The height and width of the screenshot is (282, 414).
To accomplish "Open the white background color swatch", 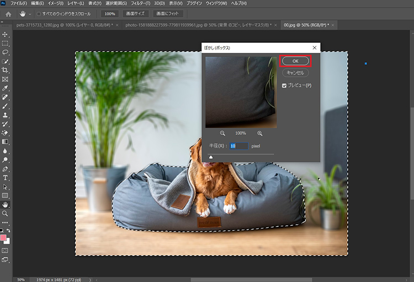I will click(x=8, y=242).
